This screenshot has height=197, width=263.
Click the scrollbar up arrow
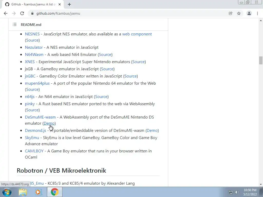click(261, 21)
